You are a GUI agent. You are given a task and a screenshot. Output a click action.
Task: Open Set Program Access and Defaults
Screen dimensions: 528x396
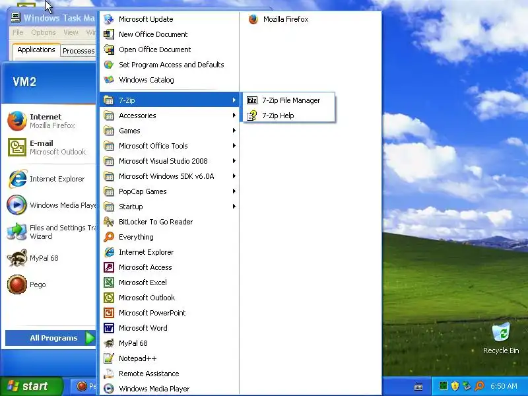[x=170, y=65]
